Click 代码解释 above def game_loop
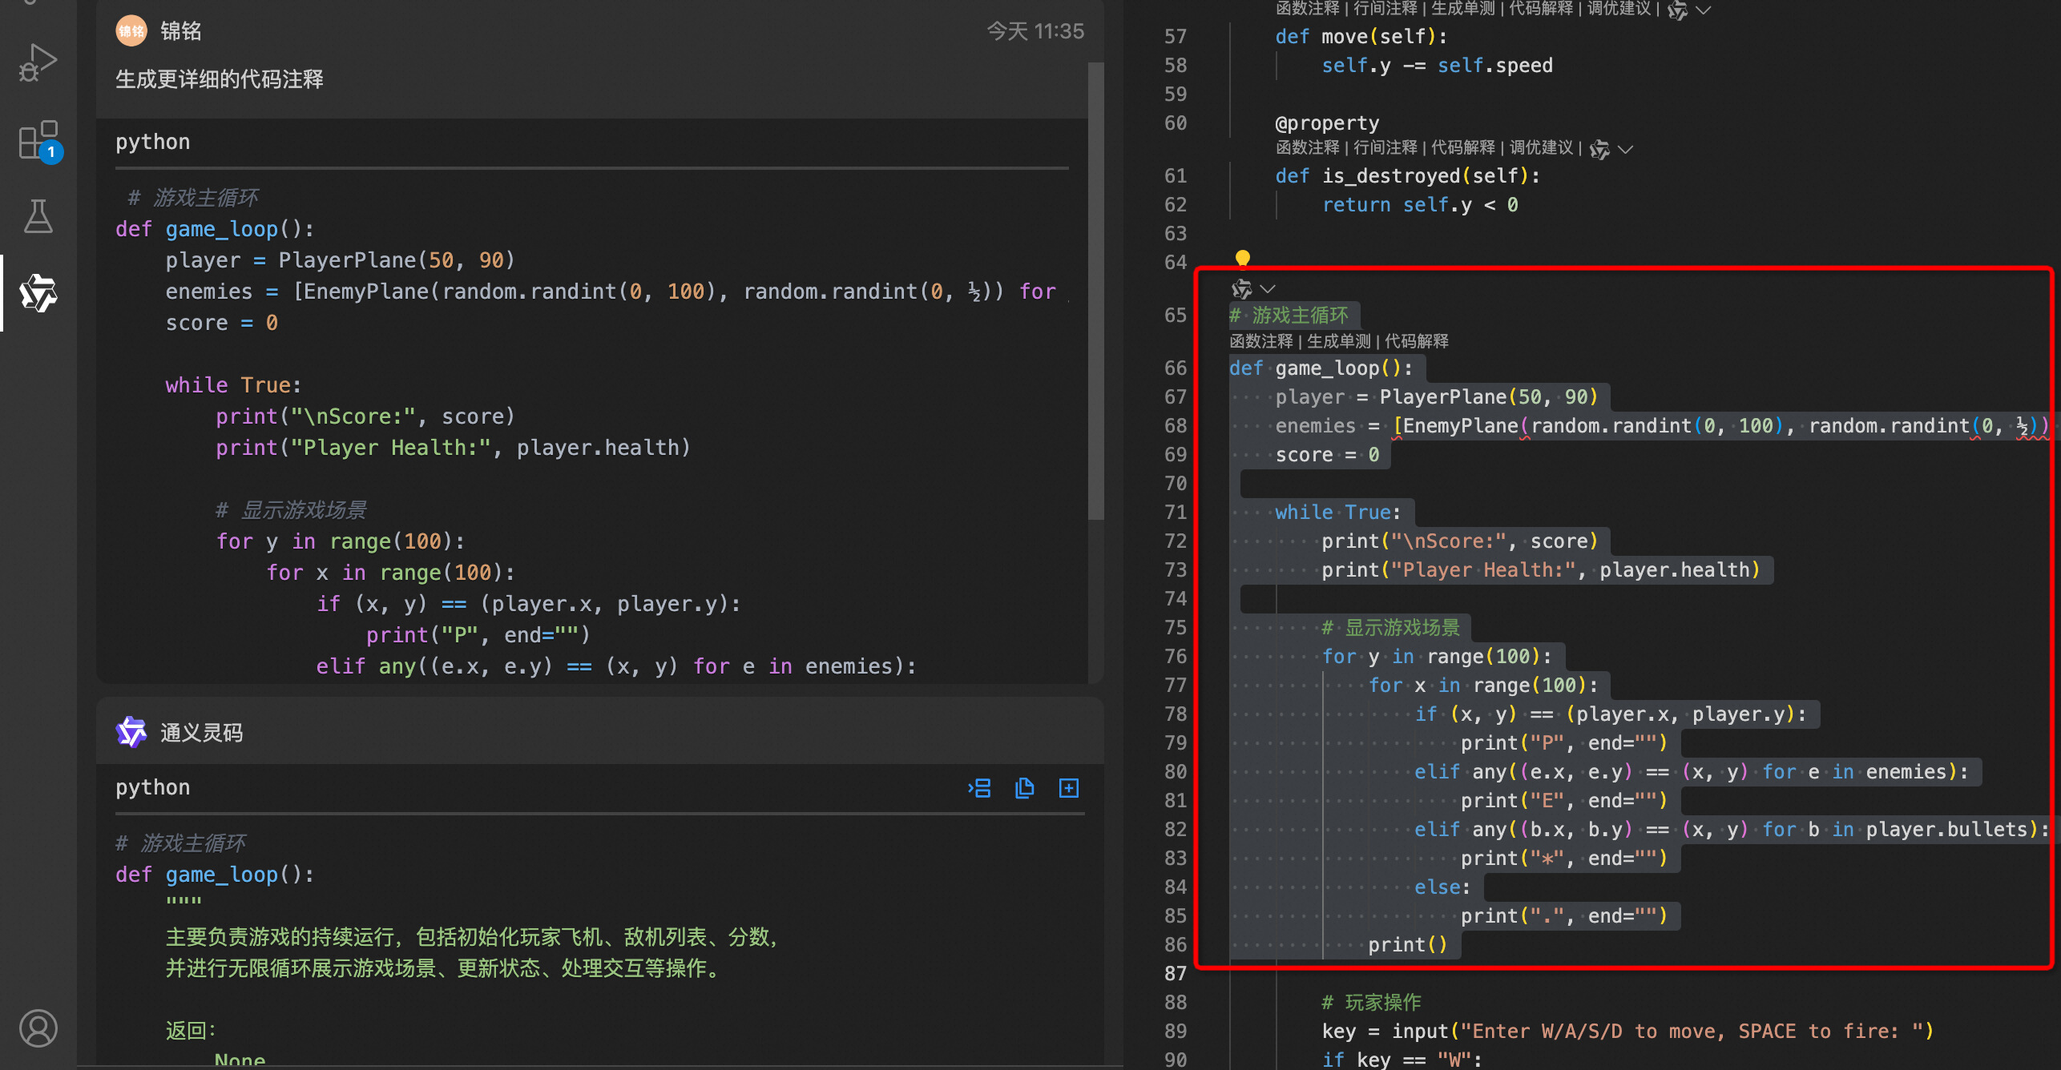The height and width of the screenshot is (1070, 2061). tap(1416, 341)
